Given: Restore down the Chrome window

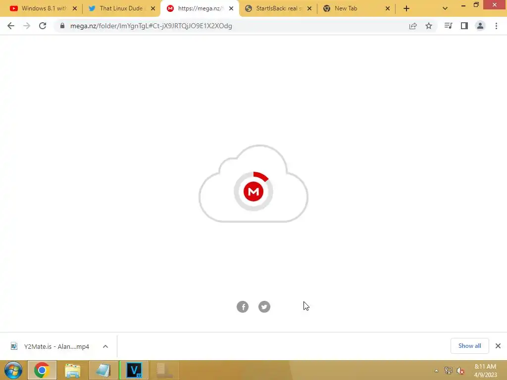Looking at the screenshot, I should tap(476, 4).
